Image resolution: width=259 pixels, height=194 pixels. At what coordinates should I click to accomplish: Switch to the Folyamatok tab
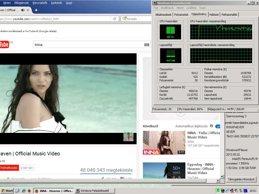181,15
